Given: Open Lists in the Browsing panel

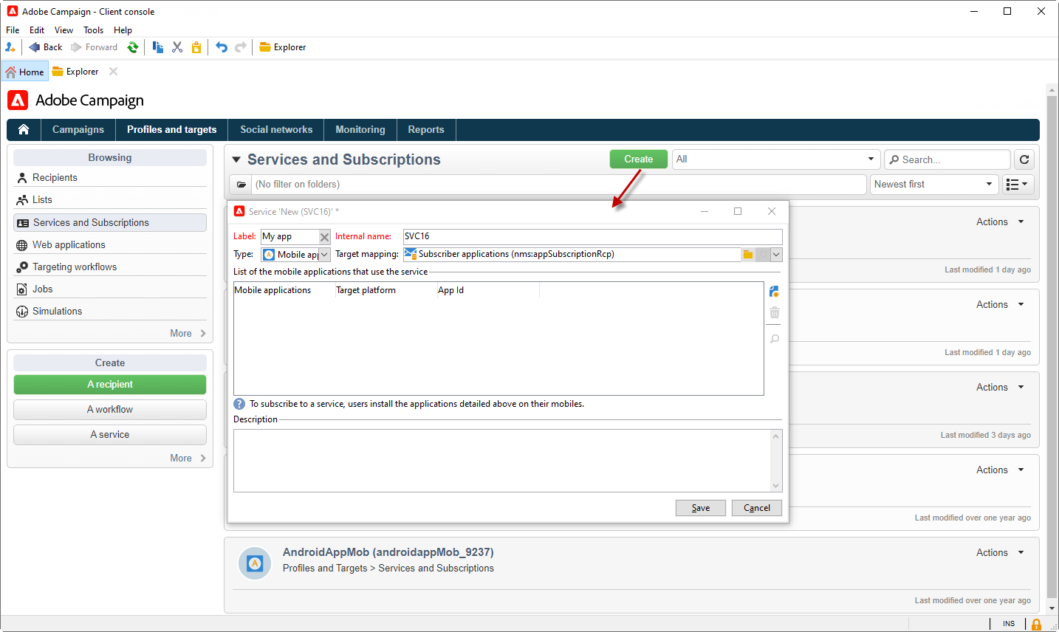Looking at the screenshot, I should (x=110, y=200).
